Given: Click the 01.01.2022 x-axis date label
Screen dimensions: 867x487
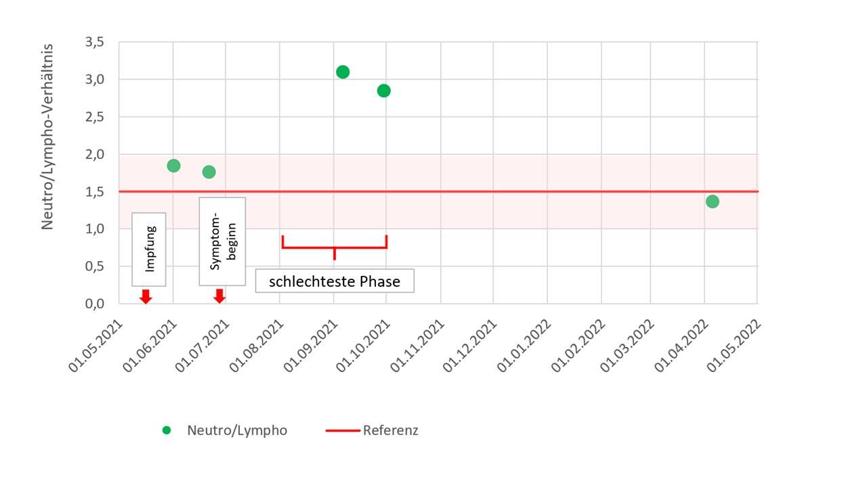Looking at the screenshot, I should pos(523,346).
